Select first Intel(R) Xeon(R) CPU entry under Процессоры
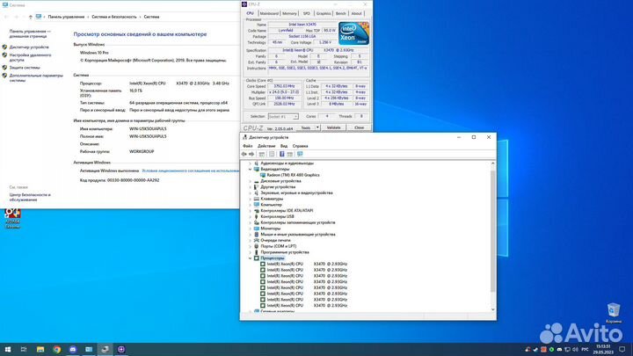 pyautogui.click(x=307, y=264)
